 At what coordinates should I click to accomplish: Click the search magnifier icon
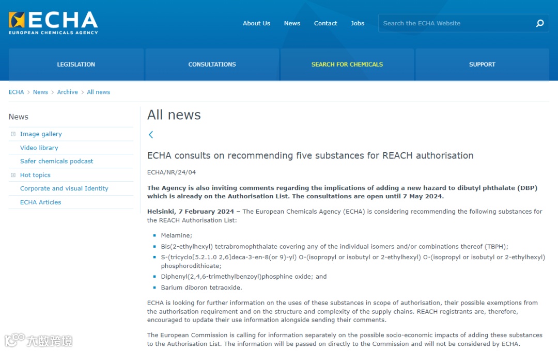click(x=540, y=23)
